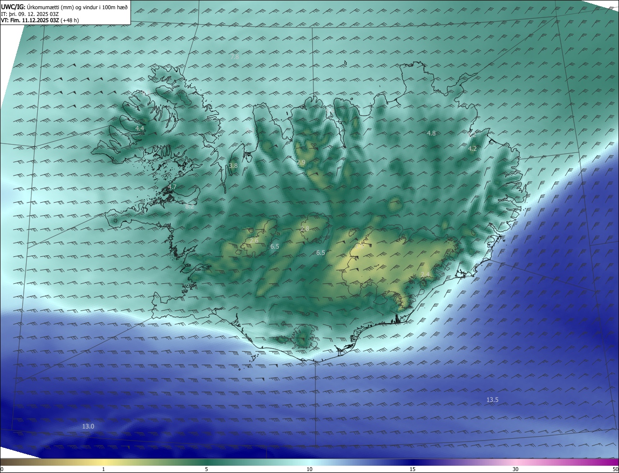Click the 7.8 value label over the sea
Image resolution: width=619 pixels, height=473 pixels.
235,57
